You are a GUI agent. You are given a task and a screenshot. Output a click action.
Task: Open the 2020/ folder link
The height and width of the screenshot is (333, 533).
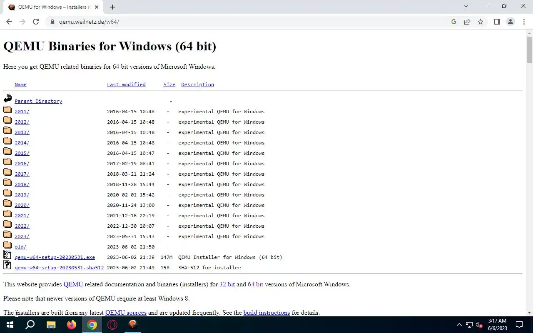click(x=22, y=205)
